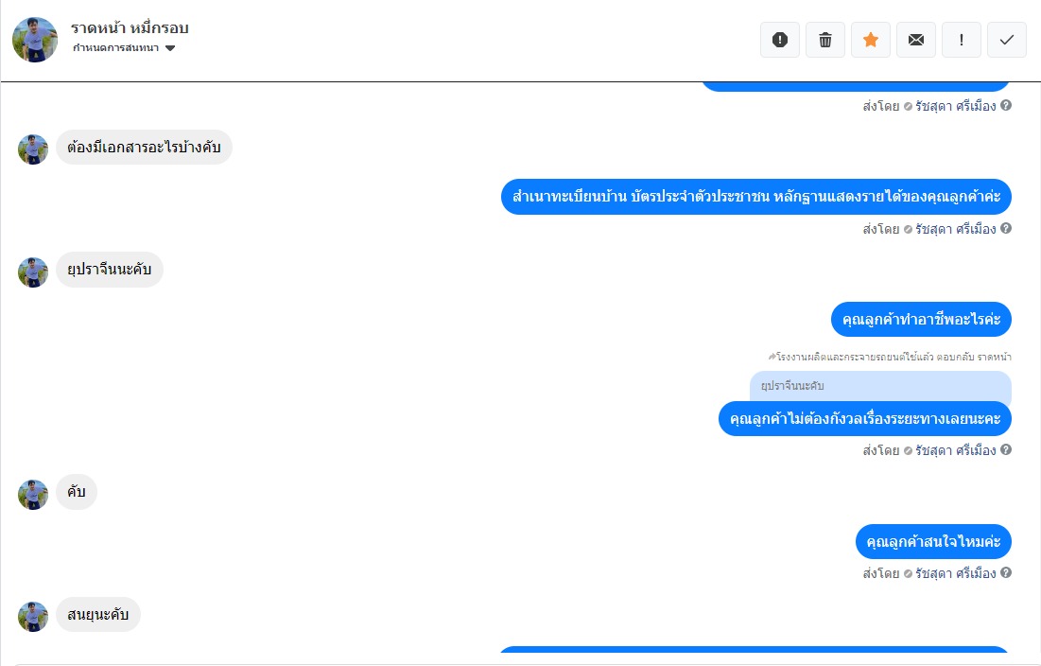Click customer avatar beside คับ message
This screenshot has height=666, width=1041.
pyautogui.click(x=33, y=494)
